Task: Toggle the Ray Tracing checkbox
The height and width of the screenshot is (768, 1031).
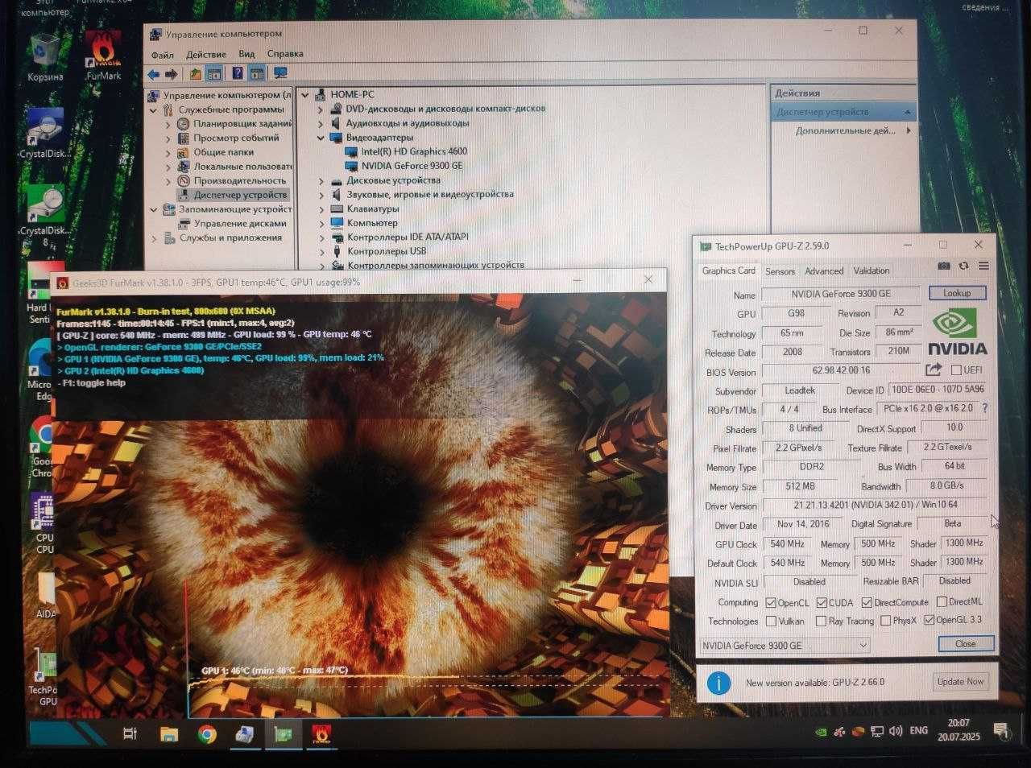Action: coord(821,621)
